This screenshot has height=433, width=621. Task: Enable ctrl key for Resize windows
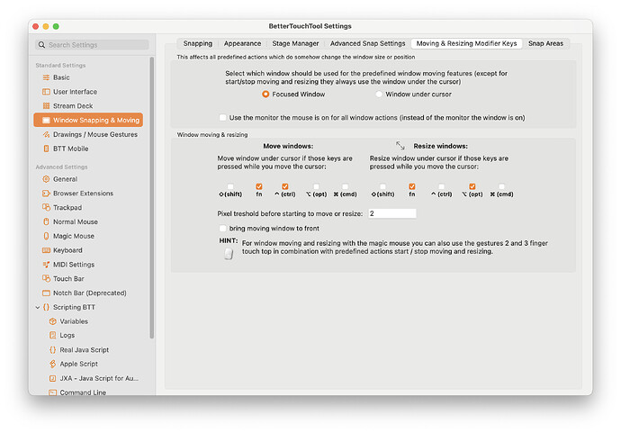(442, 186)
